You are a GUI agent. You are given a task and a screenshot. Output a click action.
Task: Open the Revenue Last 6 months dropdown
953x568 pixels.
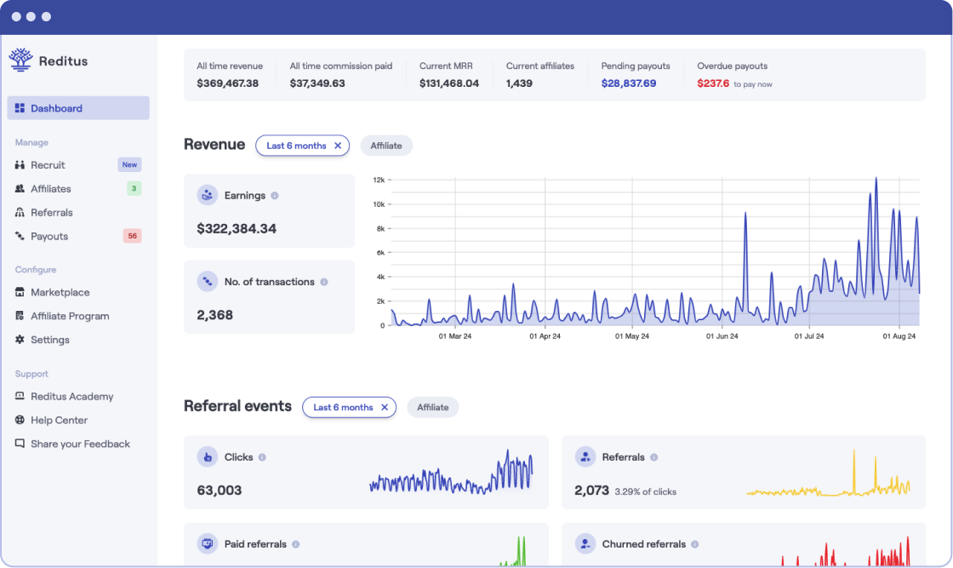[x=295, y=146]
